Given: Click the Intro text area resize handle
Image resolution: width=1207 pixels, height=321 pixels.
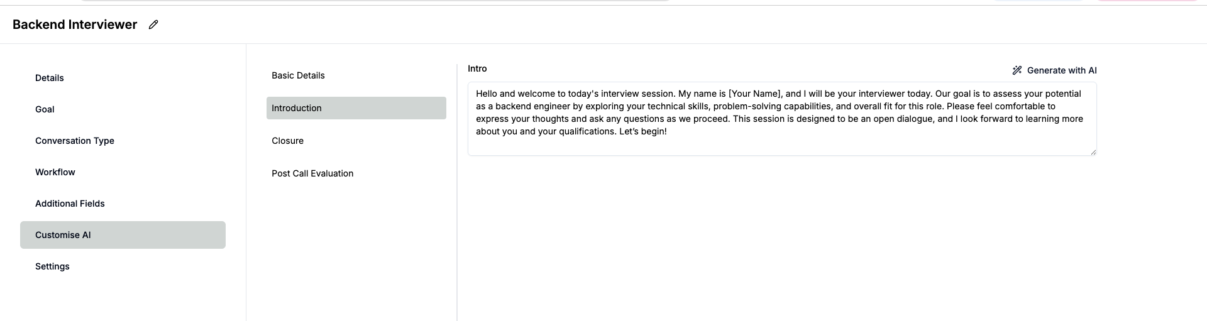Looking at the screenshot, I should pyautogui.click(x=1093, y=152).
